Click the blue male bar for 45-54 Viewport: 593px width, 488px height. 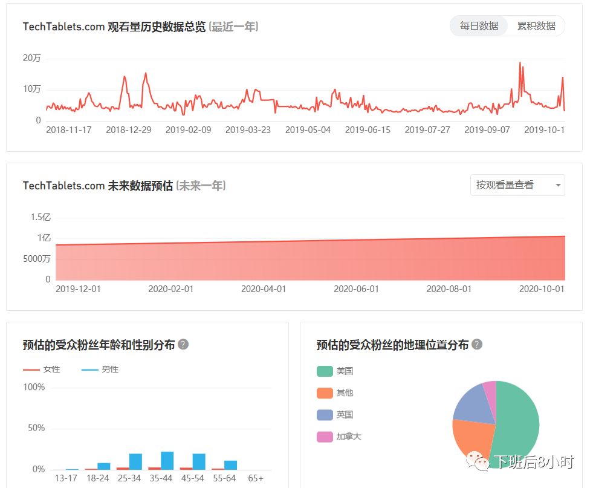coord(199,461)
